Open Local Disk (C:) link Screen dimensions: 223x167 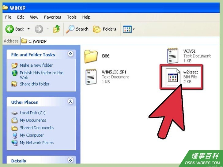[32, 113]
